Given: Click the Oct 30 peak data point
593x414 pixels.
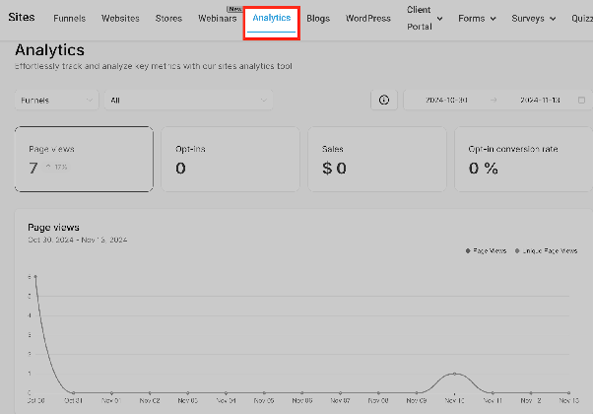Looking at the screenshot, I should pos(35,277).
